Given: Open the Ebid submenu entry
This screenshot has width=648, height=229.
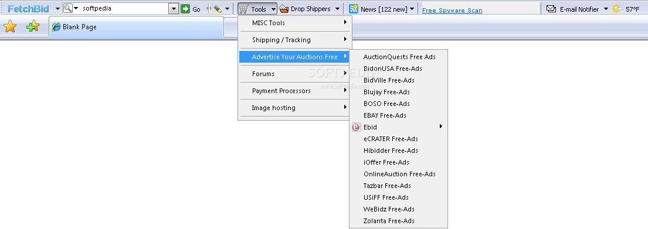Looking at the screenshot, I should (x=398, y=127).
